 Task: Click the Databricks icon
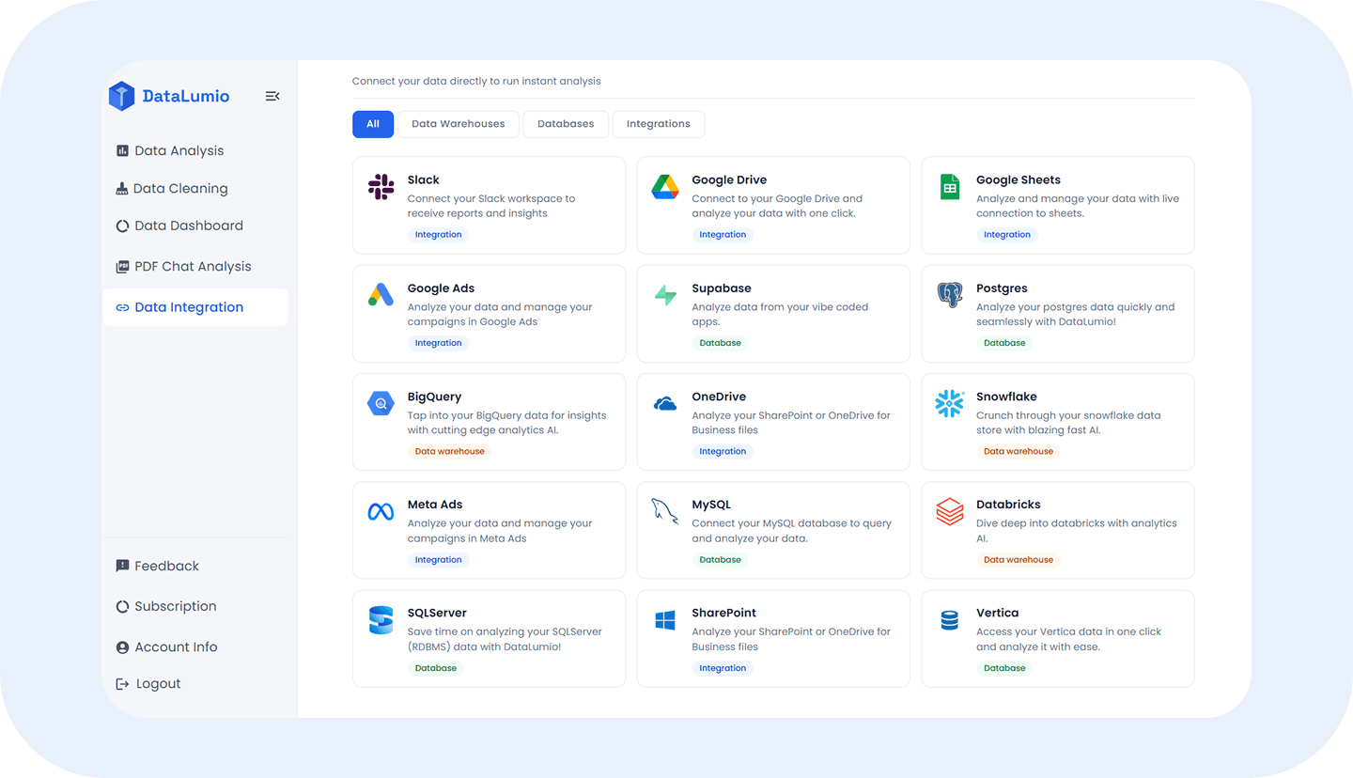[949, 510]
